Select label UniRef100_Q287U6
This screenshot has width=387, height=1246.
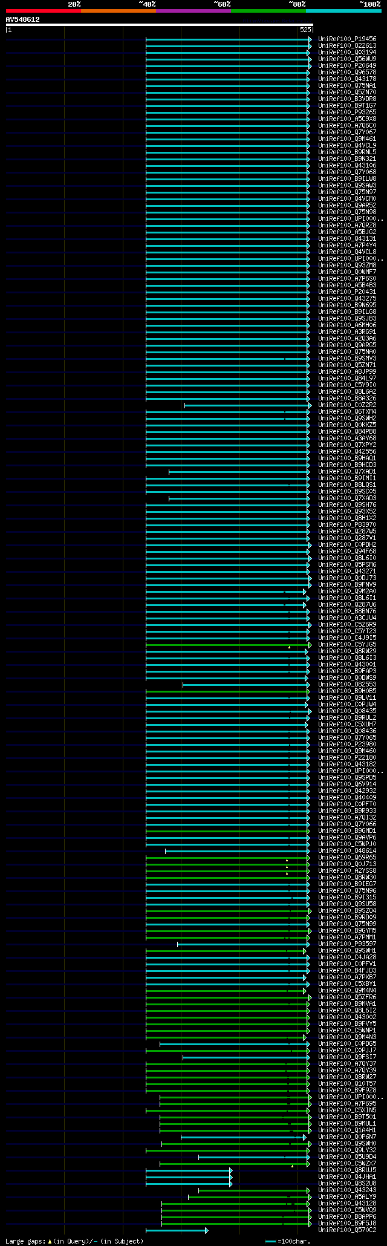point(347,604)
